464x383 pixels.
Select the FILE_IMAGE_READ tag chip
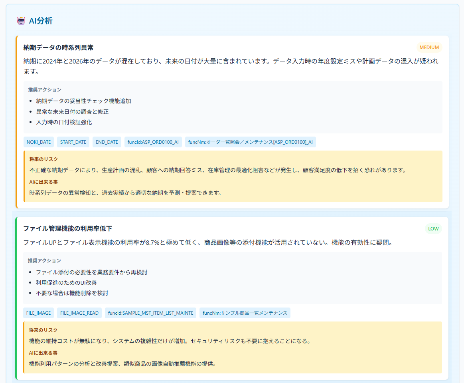(79, 313)
